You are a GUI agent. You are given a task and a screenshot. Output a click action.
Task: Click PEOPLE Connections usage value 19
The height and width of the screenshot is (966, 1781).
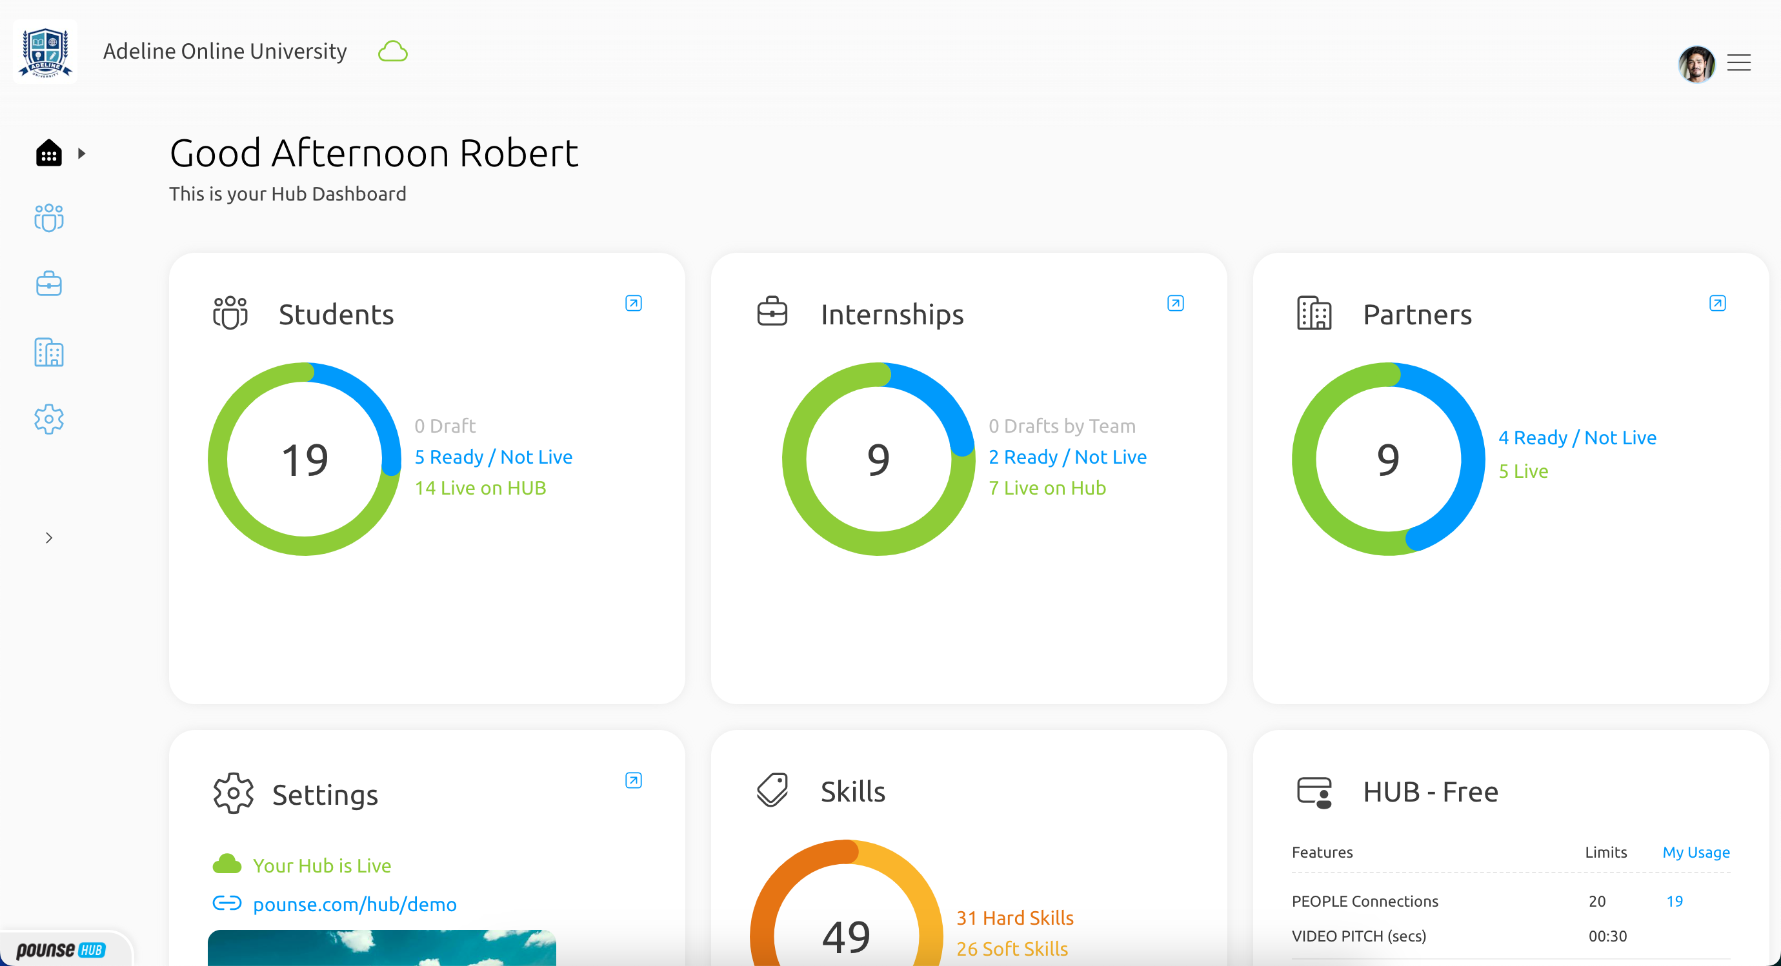(x=1675, y=901)
